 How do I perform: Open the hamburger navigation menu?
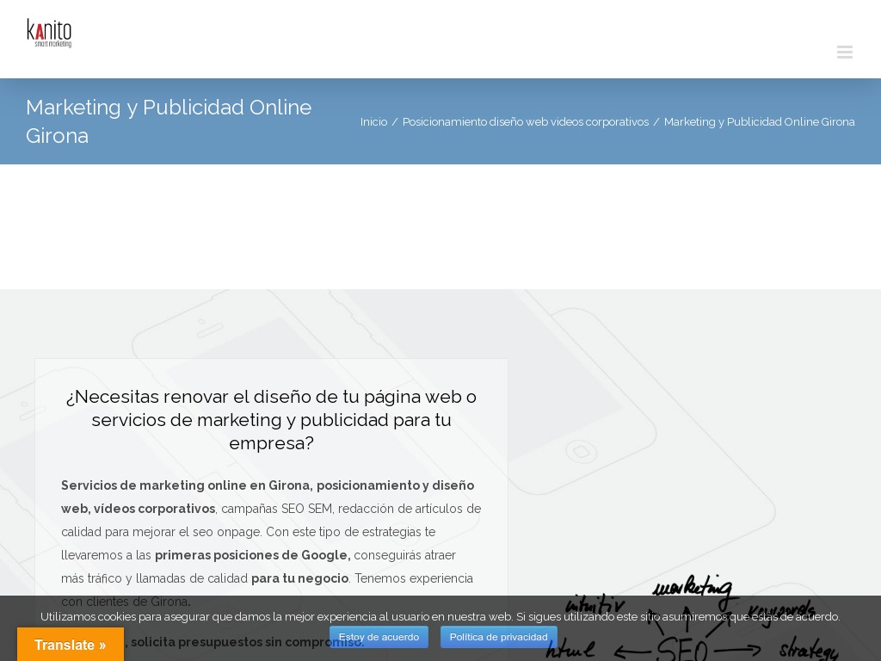click(844, 52)
